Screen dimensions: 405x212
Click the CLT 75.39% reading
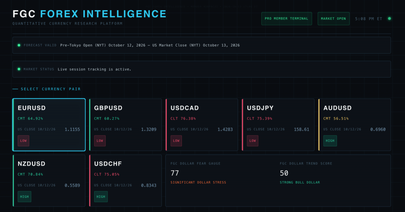259,119
